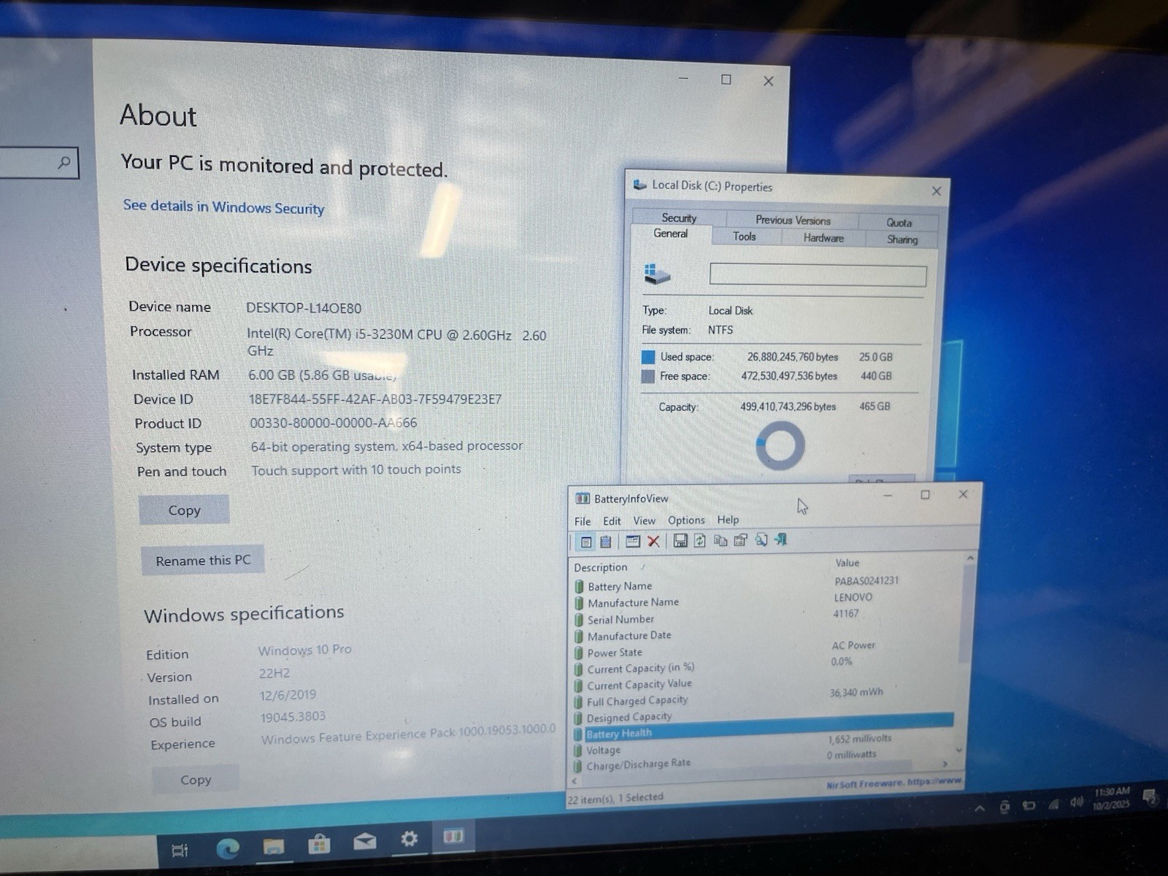The width and height of the screenshot is (1168, 876).
Task: Click the copy documents icon in BatteryInfoView
Action: (x=720, y=540)
